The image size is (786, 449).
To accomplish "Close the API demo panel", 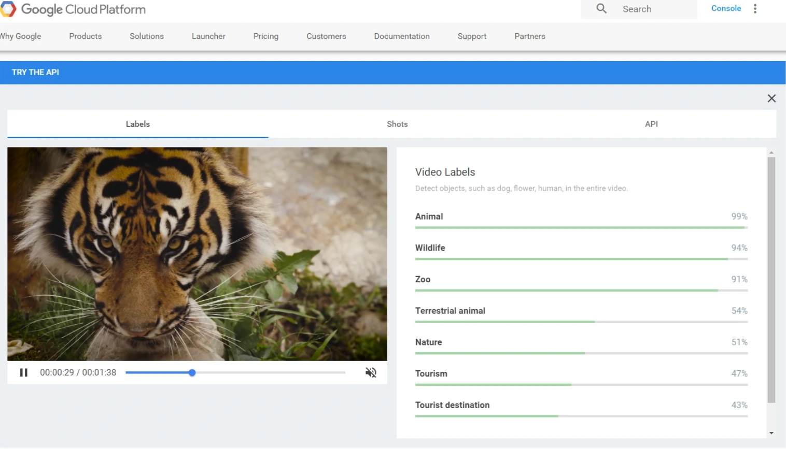I will 771,98.
